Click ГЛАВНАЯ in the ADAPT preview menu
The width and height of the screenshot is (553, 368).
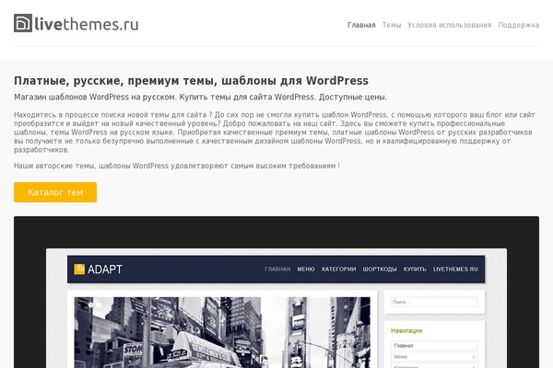277,269
